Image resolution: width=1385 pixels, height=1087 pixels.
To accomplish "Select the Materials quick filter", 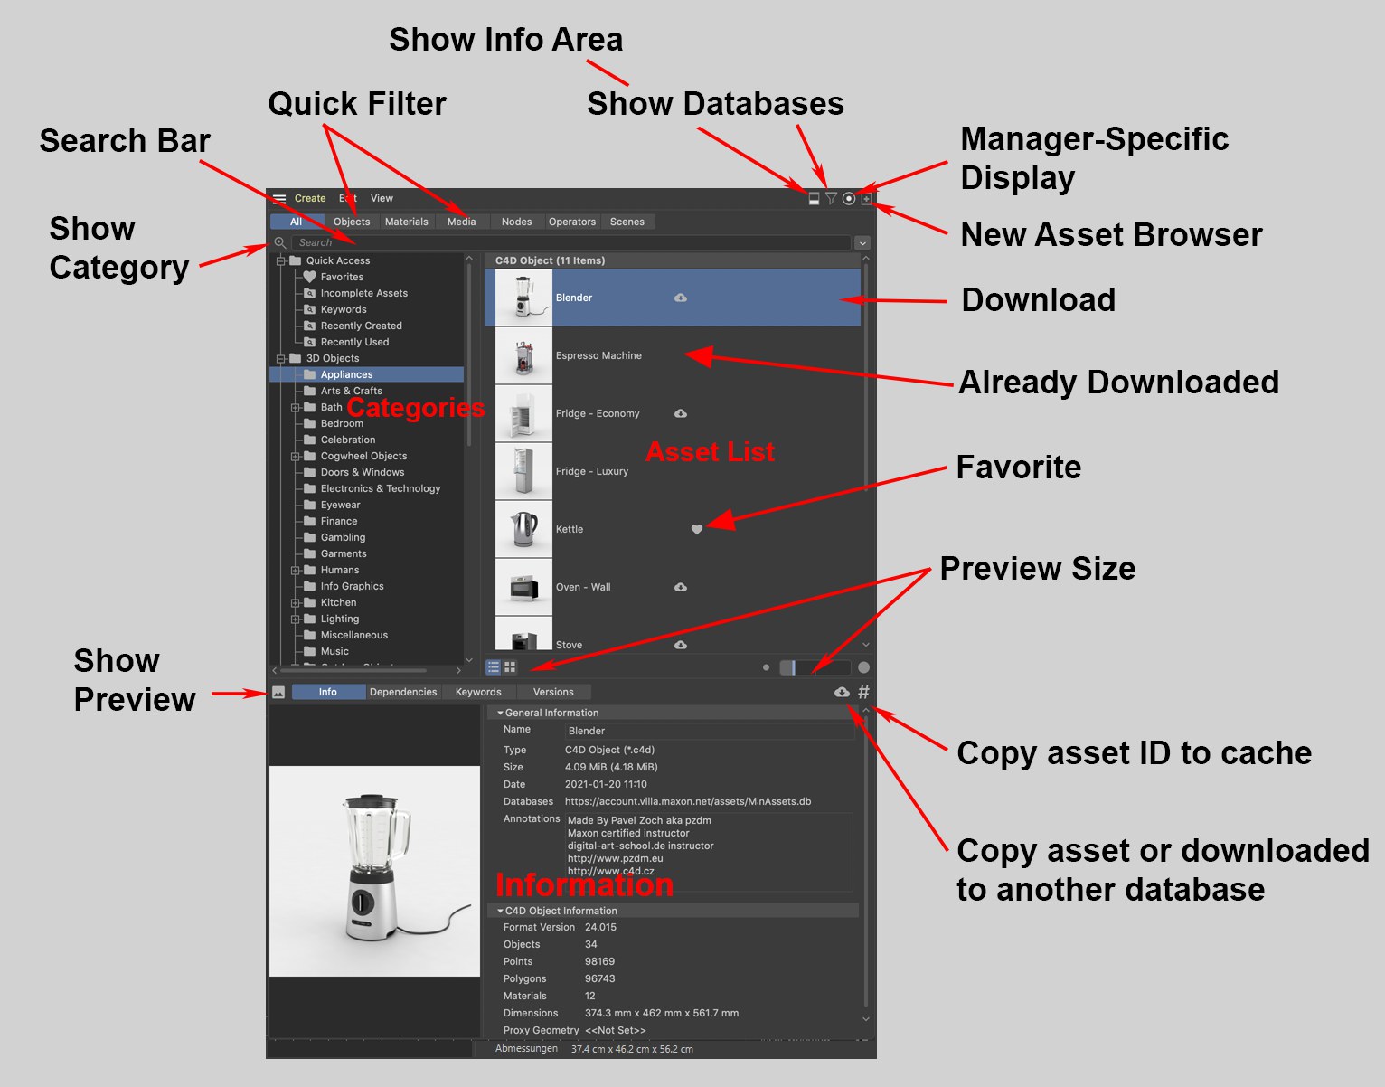I will 407,222.
